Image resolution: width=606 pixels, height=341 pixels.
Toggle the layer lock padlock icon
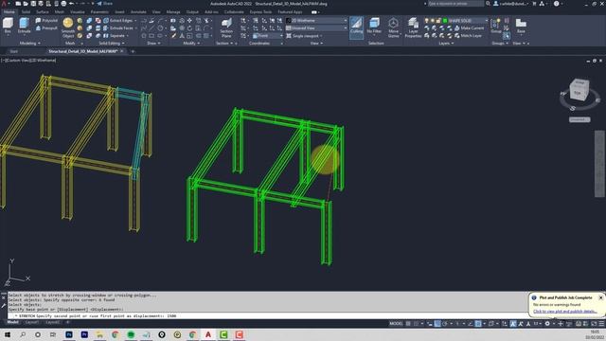pyautogui.click(x=438, y=21)
